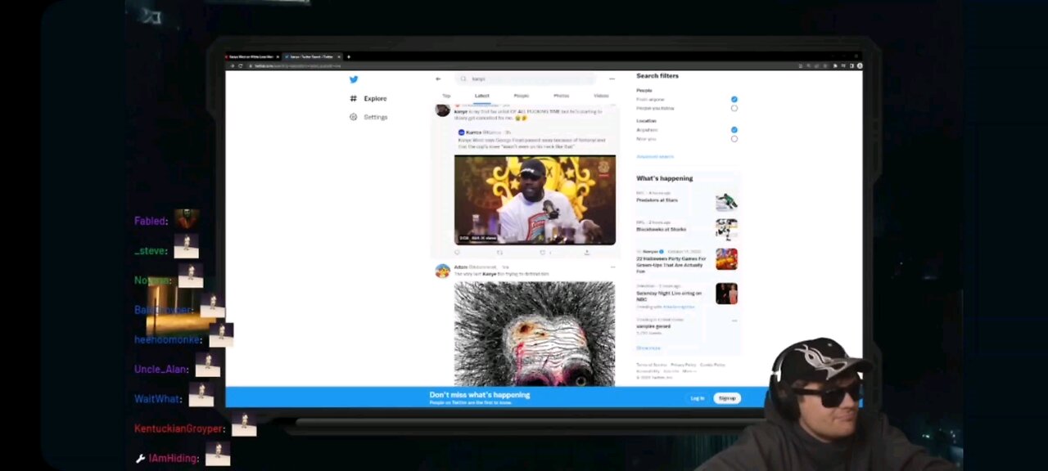Click the Sign up button on banner

pyautogui.click(x=727, y=398)
